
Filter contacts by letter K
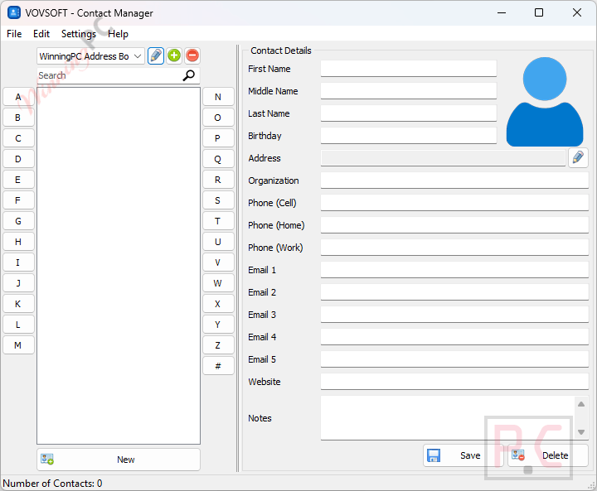point(18,304)
